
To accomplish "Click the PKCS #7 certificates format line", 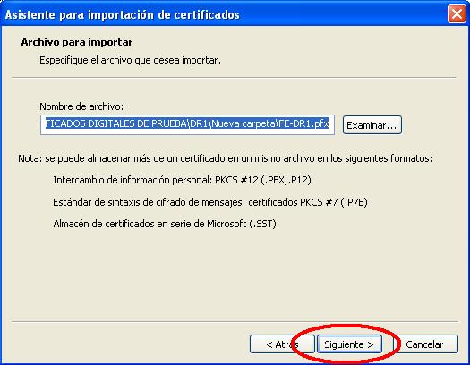I will [210, 202].
